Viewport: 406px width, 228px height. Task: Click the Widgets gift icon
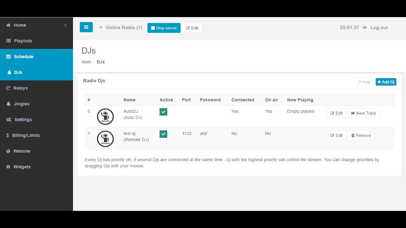8,167
